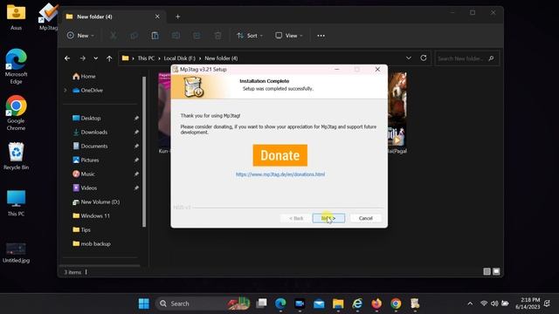Select This PC in the address breadcrumb
559x314 pixels.
click(146, 58)
